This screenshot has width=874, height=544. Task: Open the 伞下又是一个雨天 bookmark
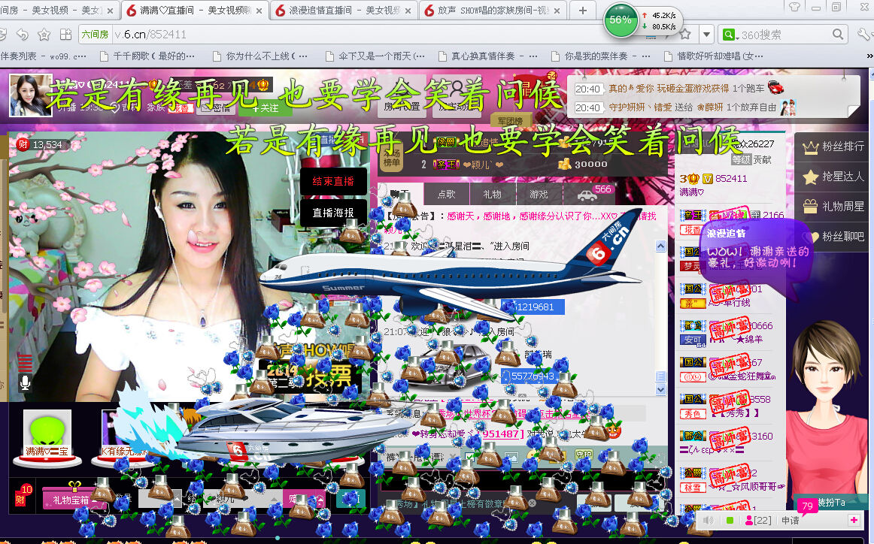click(x=375, y=56)
